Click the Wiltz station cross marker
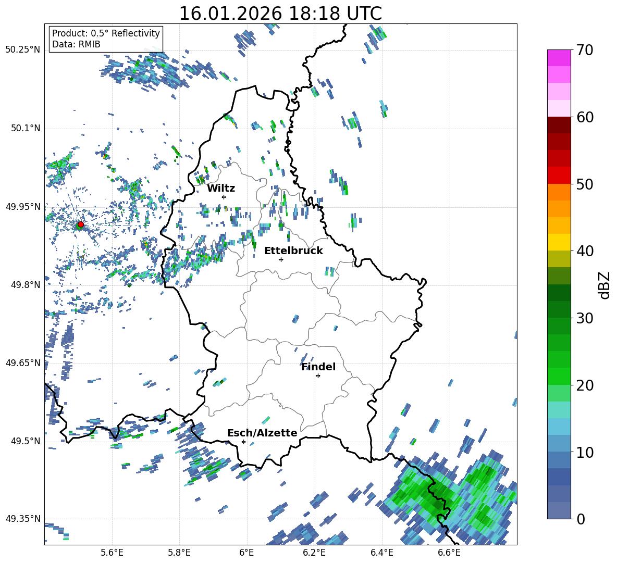The height and width of the screenshot is (563, 617). coord(224,197)
